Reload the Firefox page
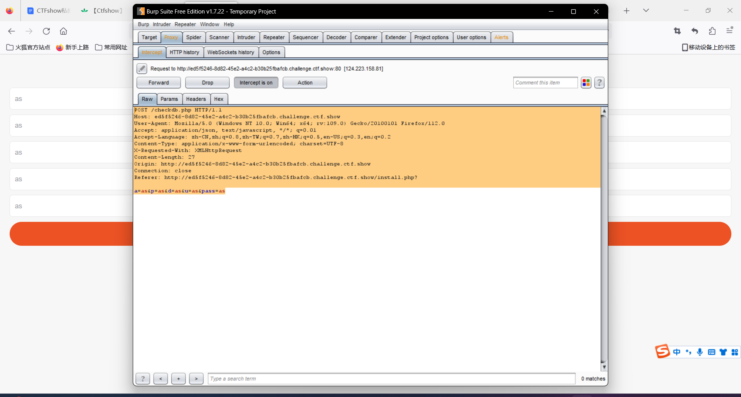741x397 pixels. (x=46, y=31)
